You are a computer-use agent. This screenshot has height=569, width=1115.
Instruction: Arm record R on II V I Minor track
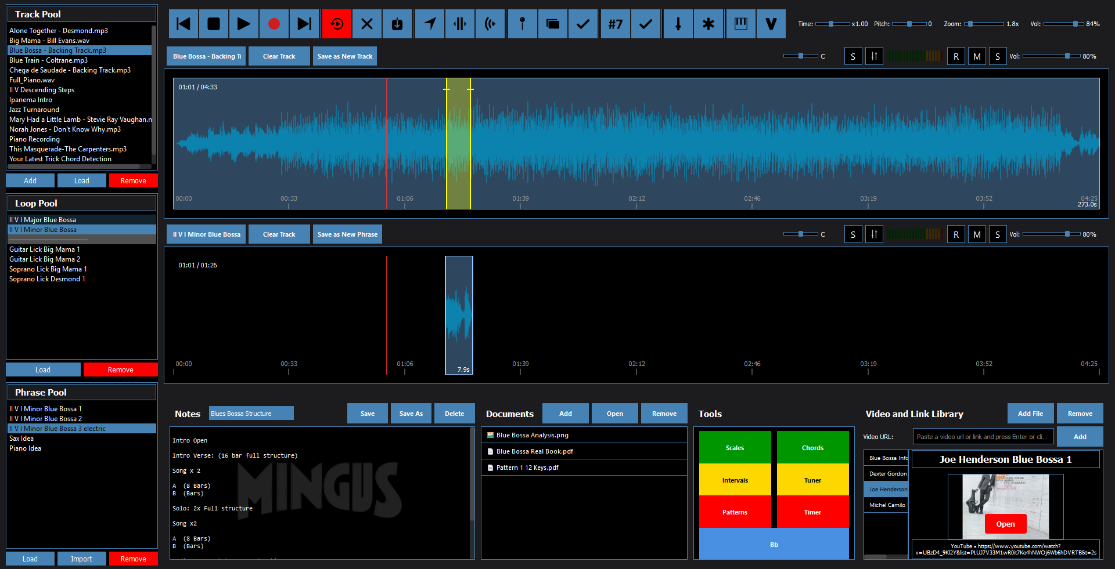pyautogui.click(x=956, y=234)
